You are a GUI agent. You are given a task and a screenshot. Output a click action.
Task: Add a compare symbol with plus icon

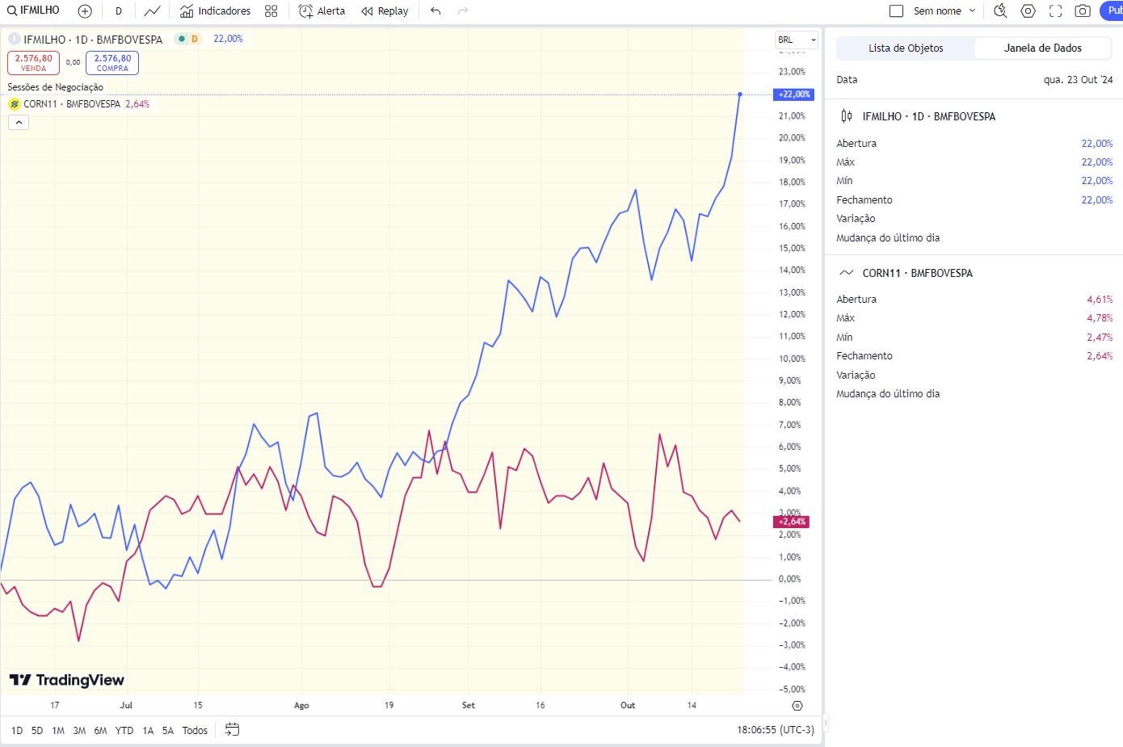(85, 11)
